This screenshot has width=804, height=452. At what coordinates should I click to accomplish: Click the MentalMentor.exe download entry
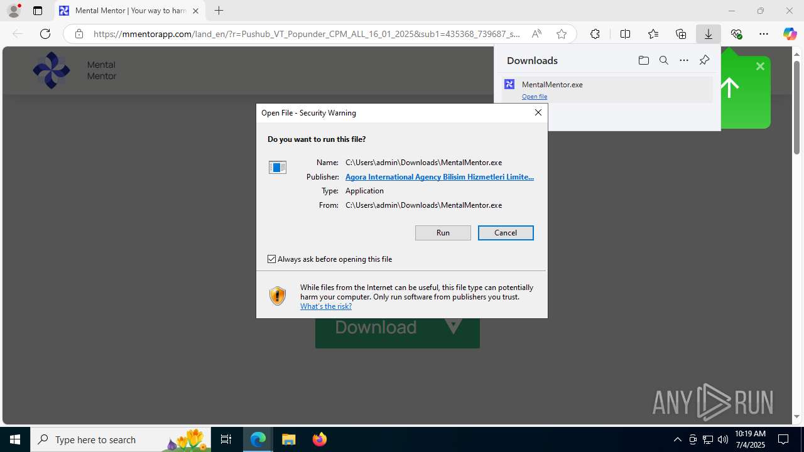click(x=607, y=89)
